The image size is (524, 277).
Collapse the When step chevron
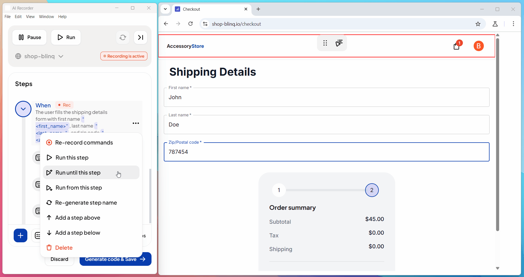(23, 109)
